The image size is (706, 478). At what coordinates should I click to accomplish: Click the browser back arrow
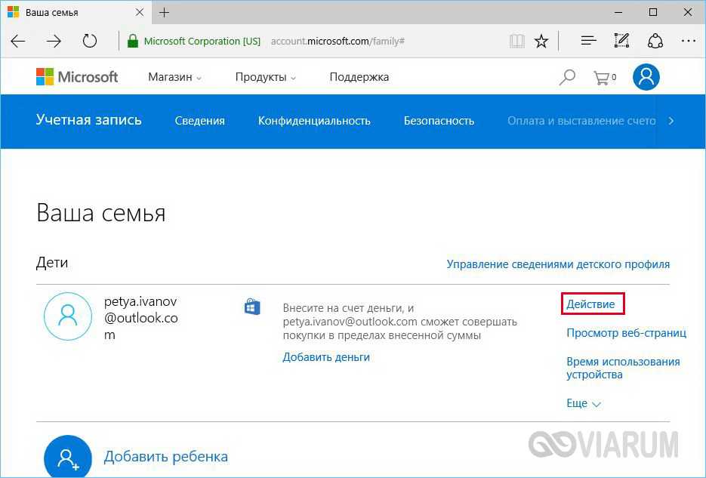[x=18, y=41]
